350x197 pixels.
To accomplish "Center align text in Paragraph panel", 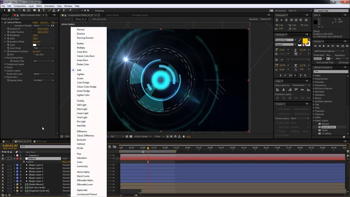I will coord(282,20).
